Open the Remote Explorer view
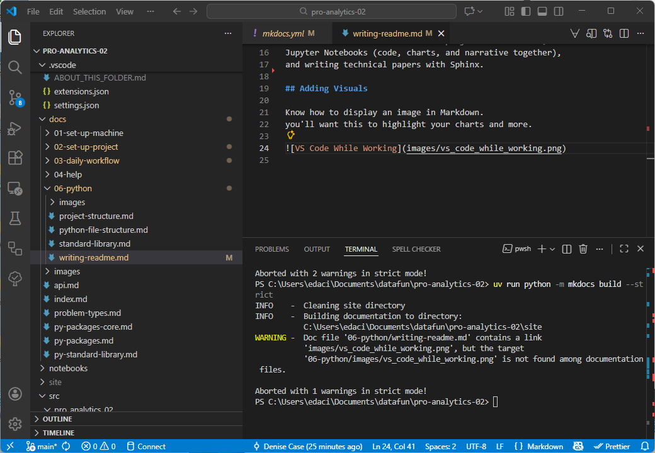Screen dimensions: 655x453 14,188
